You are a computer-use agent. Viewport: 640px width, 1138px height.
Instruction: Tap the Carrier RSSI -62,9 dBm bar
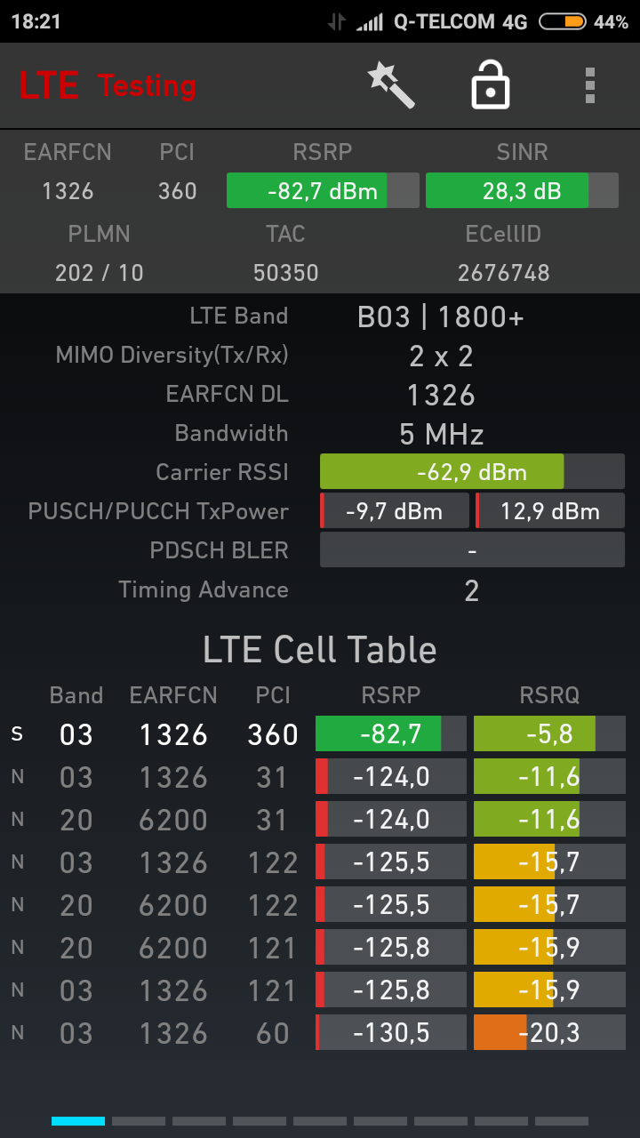tap(472, 472)
